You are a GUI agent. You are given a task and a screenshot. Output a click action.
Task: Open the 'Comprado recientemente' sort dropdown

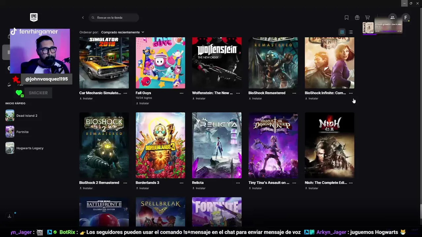(x=123, y=32)
